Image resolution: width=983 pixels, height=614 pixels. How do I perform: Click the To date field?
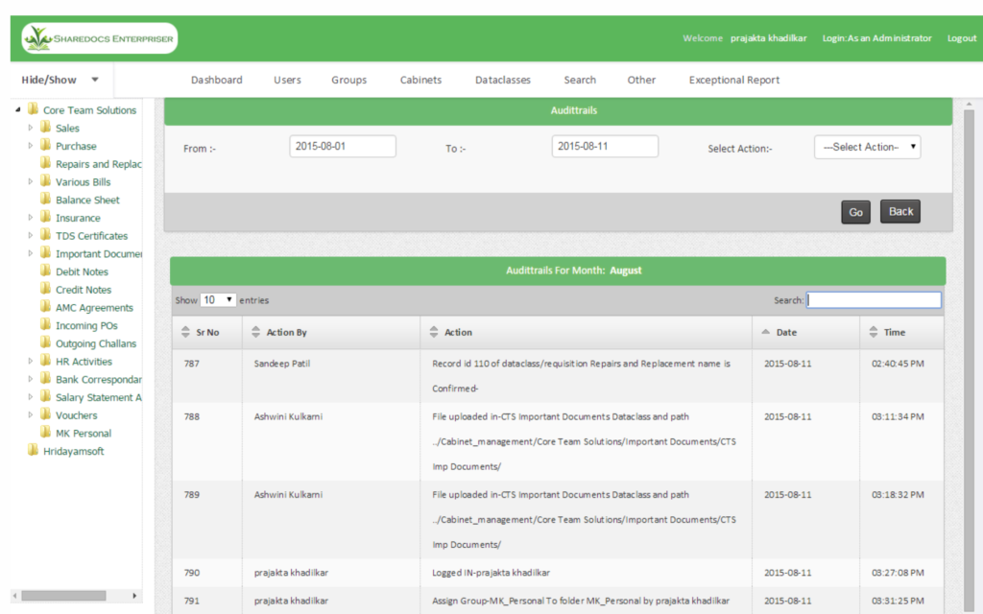605,146
